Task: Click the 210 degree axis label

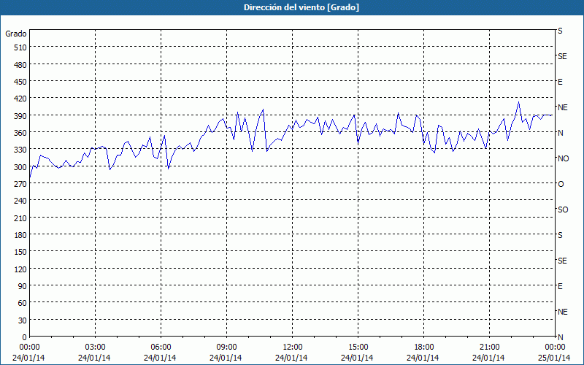Action: pos(20,218)
